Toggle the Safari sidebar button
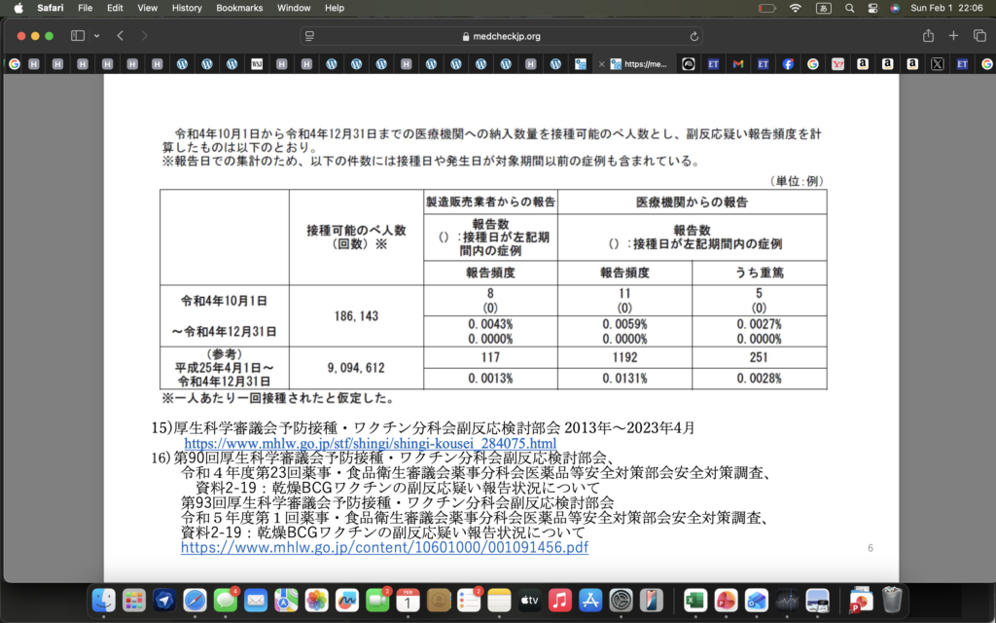 click(78, 36)
